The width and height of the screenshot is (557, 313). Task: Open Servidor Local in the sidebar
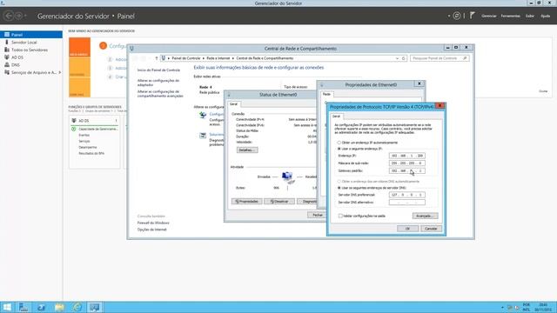point(23,43)
